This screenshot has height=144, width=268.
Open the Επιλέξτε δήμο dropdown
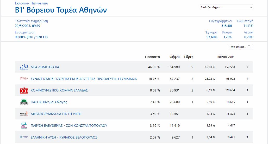[x=226, y=7]
